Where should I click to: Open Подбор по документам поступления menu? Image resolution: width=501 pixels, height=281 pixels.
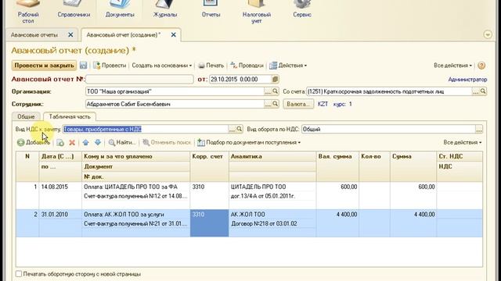coord(249,142)
